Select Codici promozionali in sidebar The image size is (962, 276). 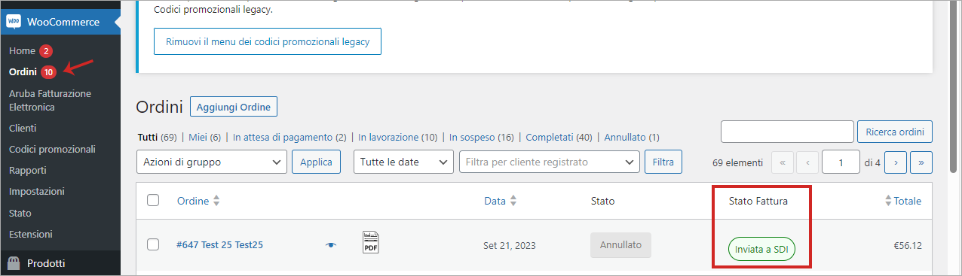pos(52,149)
